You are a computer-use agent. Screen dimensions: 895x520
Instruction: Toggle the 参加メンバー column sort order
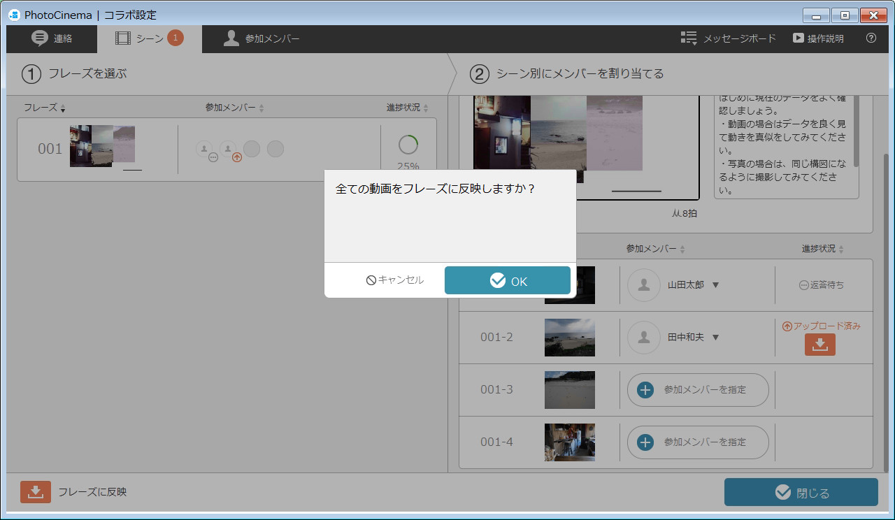(x=262, y=108)
